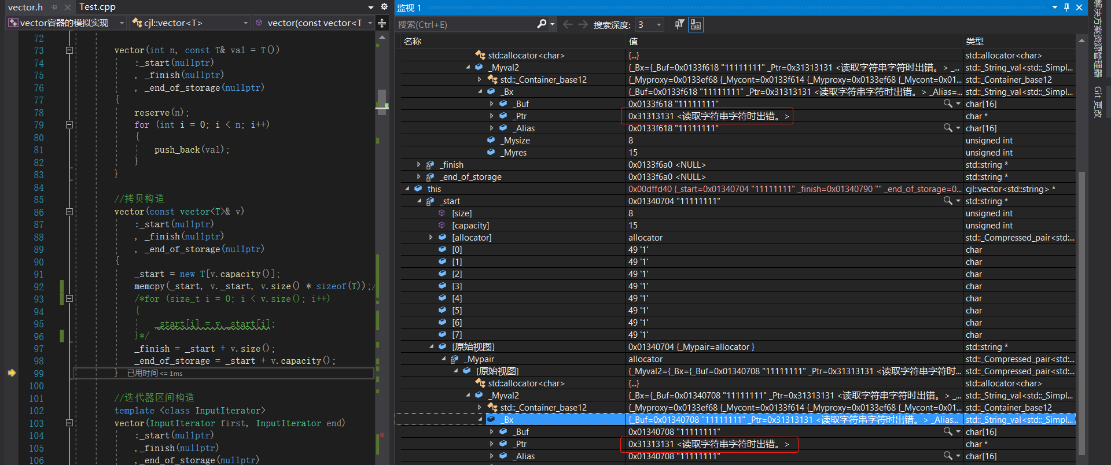Screen dimensions: 1111x465
Task: Click the elapsed time hint 已用时间 <= 1ms
Action: (x=154, y=374)
